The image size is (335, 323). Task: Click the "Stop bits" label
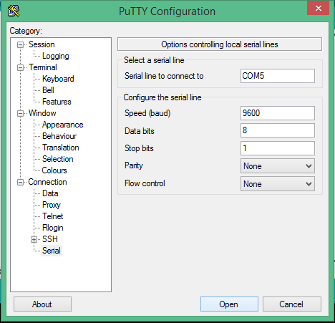tap(139, 148)
